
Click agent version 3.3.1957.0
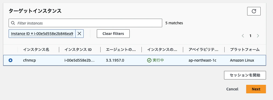[x=115, y=61]
